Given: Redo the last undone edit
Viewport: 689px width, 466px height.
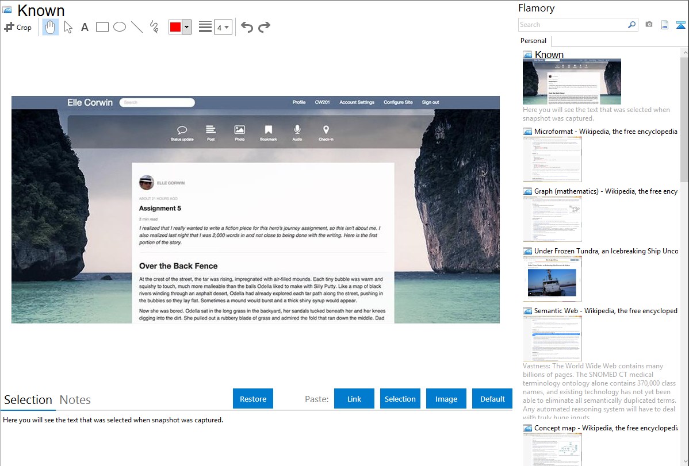Looking at the screenshot, I should click(x=264, y=27).
